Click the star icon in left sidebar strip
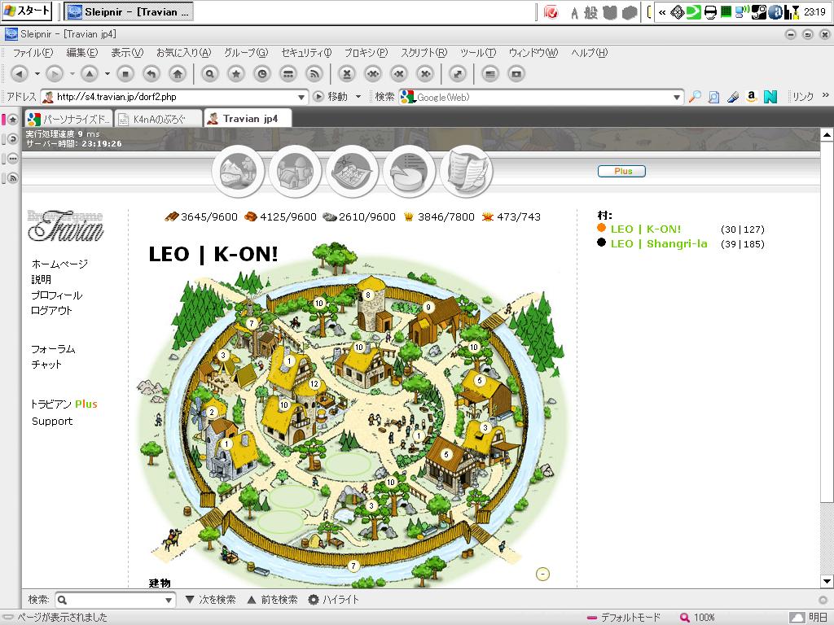The width and height of the screenshot is (834, 625). coord(13,120)
